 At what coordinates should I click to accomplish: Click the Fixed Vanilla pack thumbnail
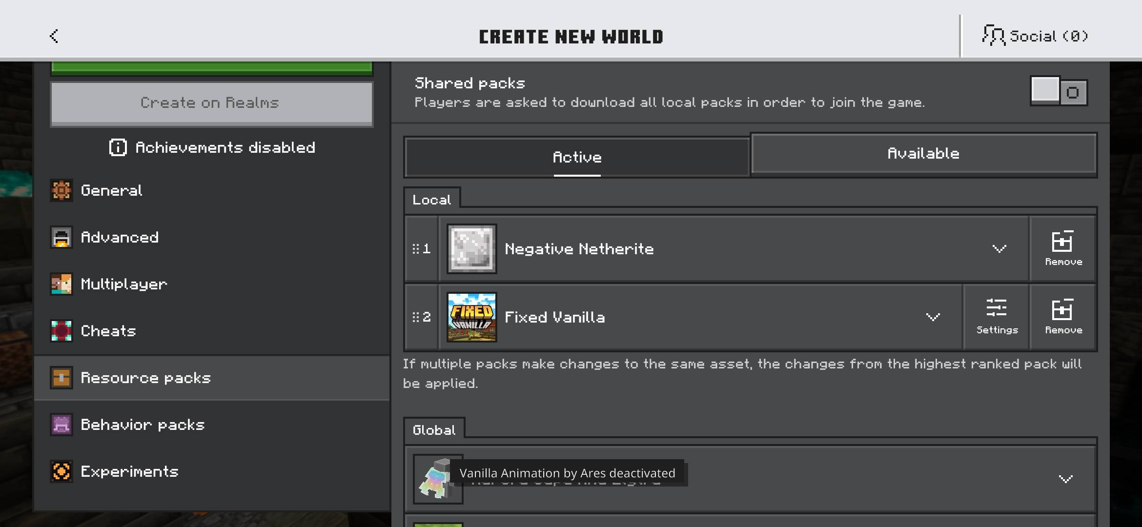(x=472, y=317)
